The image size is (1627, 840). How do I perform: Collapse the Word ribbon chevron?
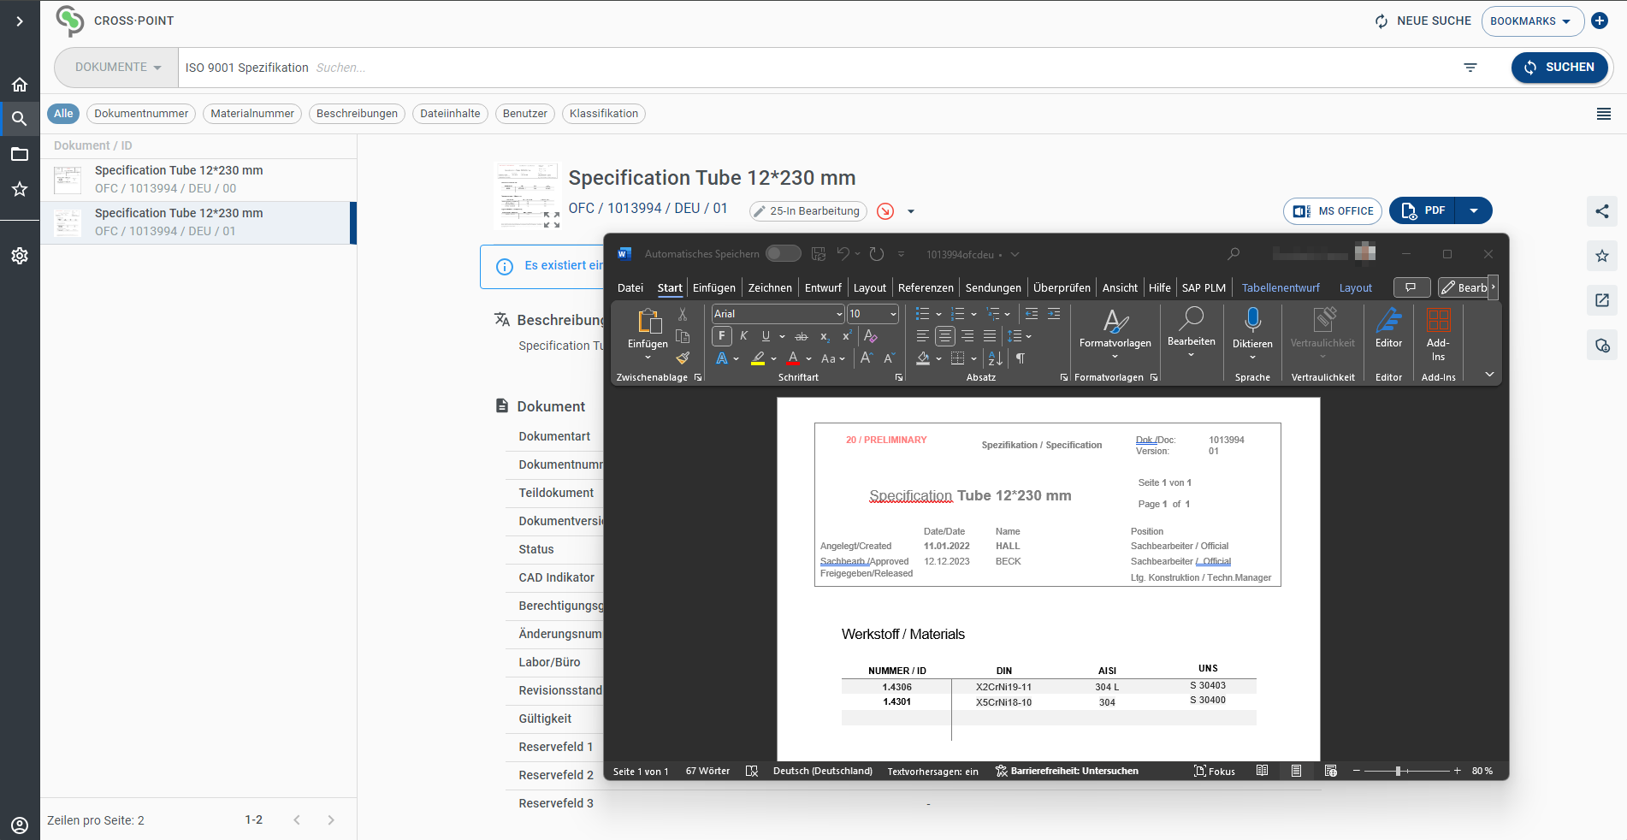1489,374
